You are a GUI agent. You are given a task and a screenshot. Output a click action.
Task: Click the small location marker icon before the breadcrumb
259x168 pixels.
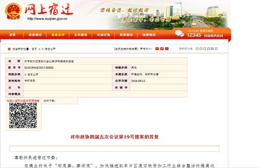pos(9,49)
